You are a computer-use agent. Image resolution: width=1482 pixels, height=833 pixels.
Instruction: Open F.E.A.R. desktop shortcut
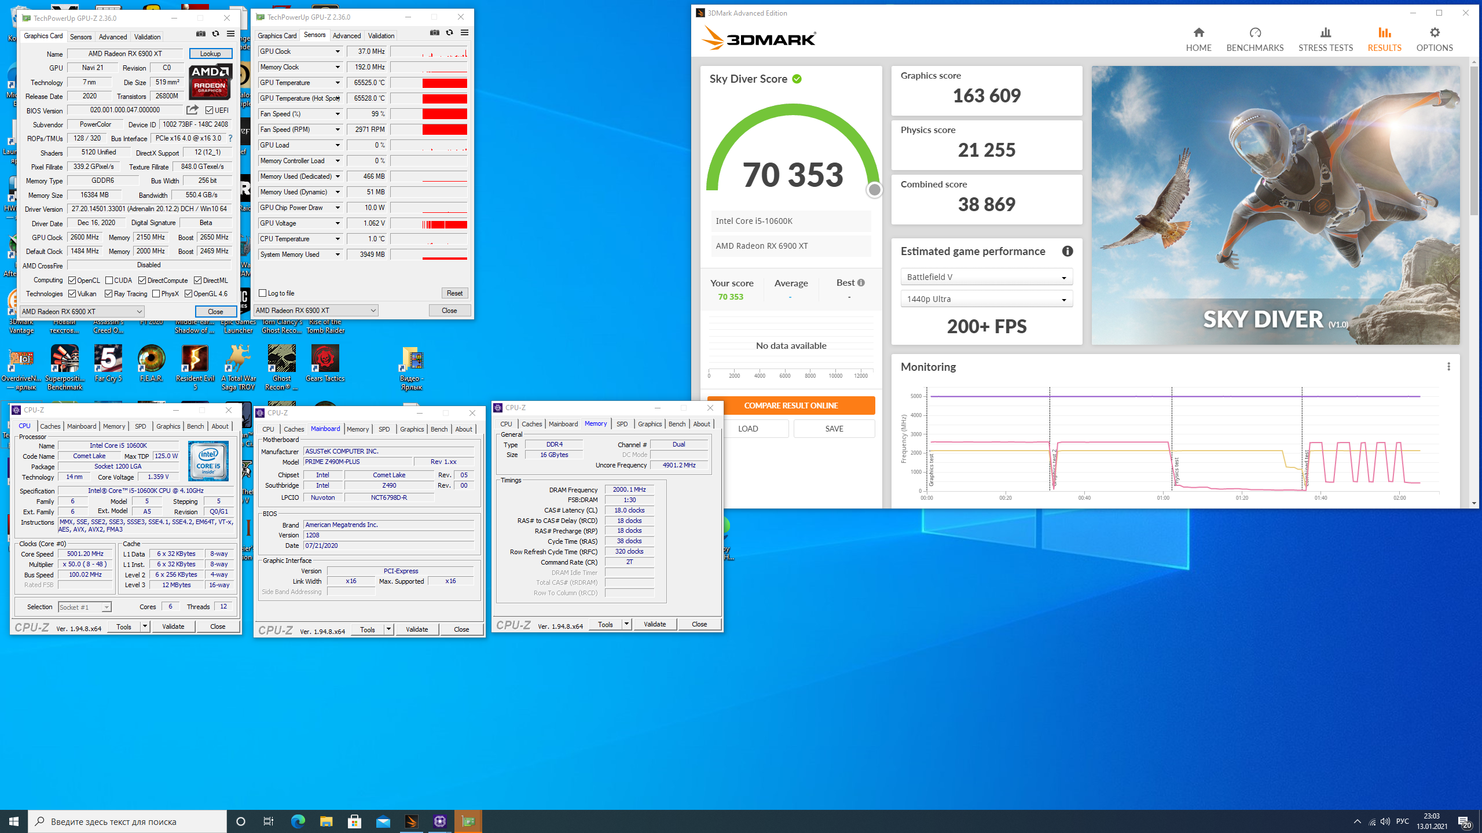click(x=152, y=364)
